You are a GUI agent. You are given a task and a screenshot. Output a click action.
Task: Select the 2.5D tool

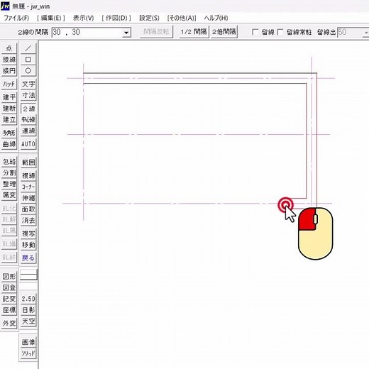click(28, 299)
